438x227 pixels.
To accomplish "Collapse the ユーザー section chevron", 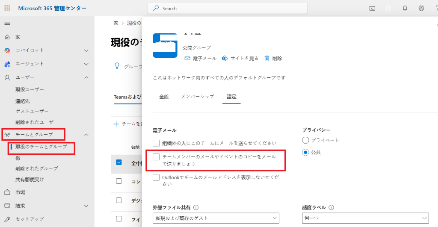I will (x=86, y=77).
